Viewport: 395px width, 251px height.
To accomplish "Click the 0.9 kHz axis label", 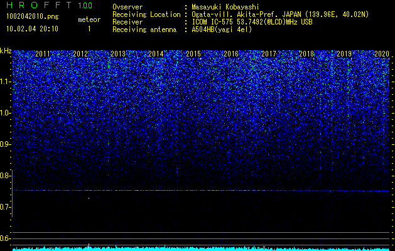I will click(x=6, y=144).
